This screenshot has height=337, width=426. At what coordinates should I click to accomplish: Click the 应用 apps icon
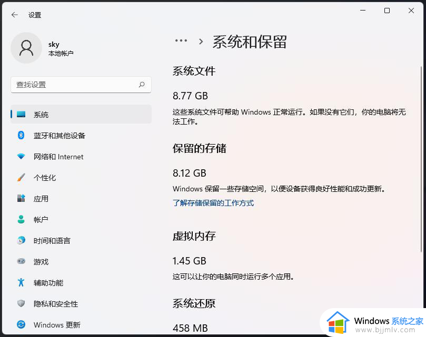tap(21, 198)
